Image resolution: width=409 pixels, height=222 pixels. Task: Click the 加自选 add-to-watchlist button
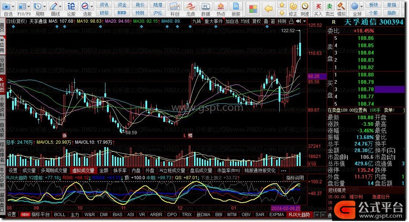[232, 21]
